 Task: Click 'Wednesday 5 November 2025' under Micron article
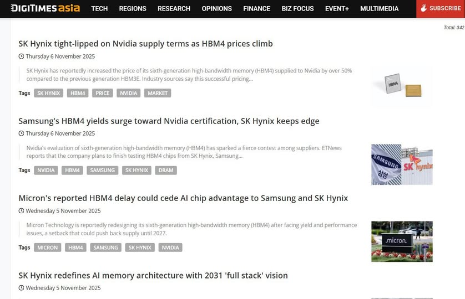point(63,211)
